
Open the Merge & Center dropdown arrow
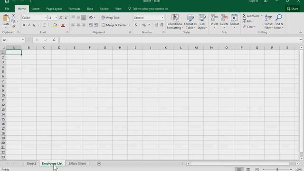pyautogui.click(x=129, y=25)
